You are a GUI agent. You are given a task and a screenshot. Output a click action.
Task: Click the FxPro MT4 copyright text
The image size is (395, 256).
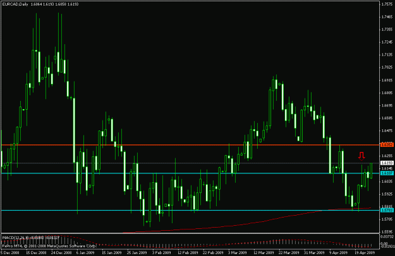click(x=49, y=246)
